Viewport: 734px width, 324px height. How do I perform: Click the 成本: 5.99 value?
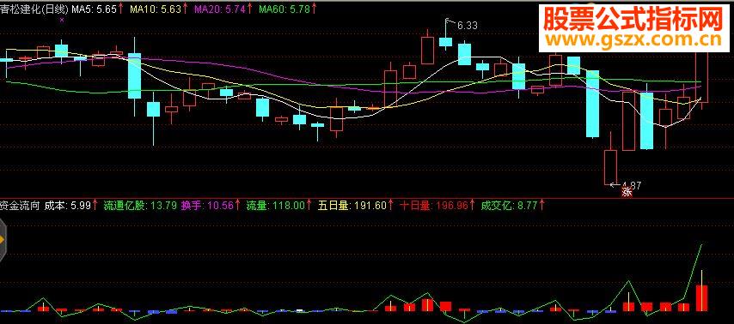point(70,205)
